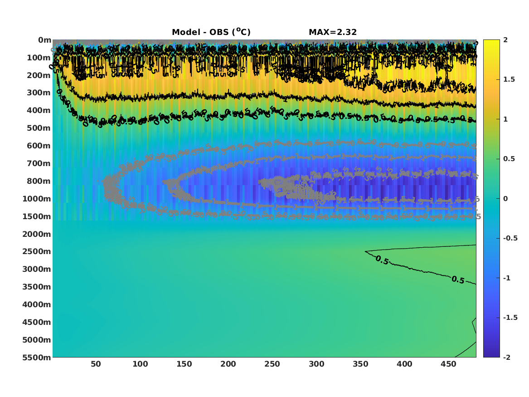The height and width of the screenshot is (397, 529).
Task: Click the colorbar tick label '-2'
Action: [x=507, y=357]
